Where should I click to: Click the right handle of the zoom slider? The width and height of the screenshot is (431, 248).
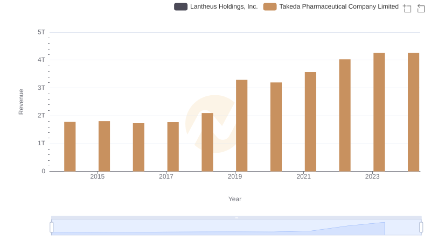click(x=421, y=228)
